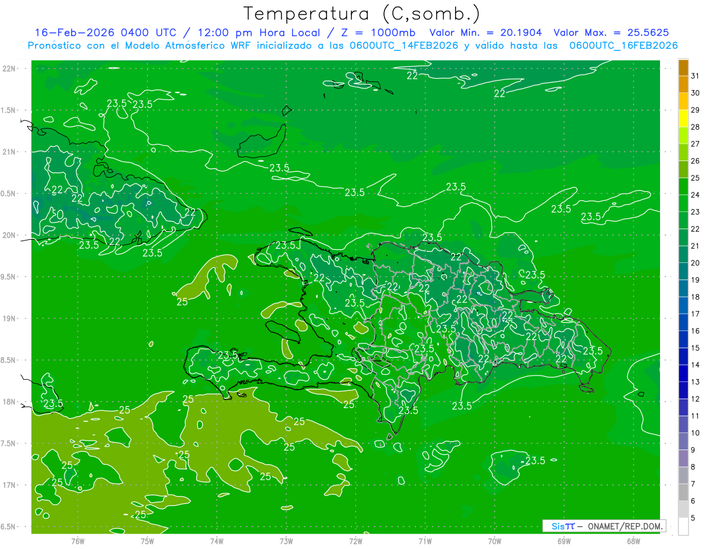Click the '76W' longitude axis label

(x=78, y=541)
